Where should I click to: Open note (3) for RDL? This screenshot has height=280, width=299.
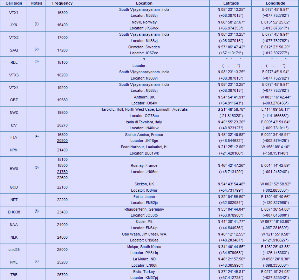36,61
